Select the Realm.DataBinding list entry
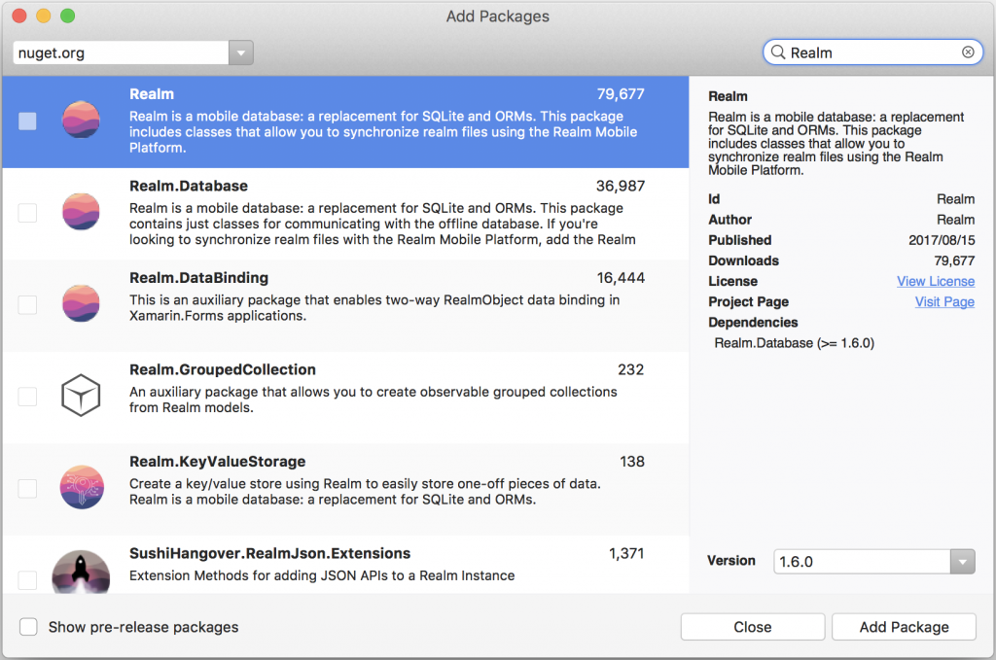The height and width of the screenshot is (660, 996). pyautogui.click(x=345, y=305)
